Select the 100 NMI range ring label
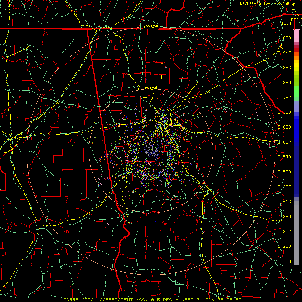Image resolution: width=302 pixels, height=302 pixels. pyautogui.click(x=151, y=27)
